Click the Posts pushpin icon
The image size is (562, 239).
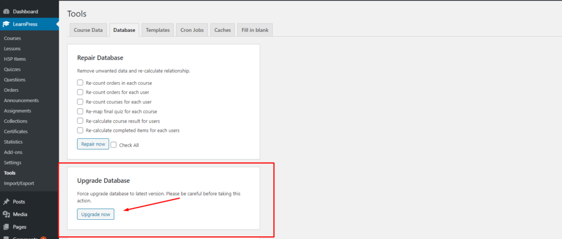(6, 202)
